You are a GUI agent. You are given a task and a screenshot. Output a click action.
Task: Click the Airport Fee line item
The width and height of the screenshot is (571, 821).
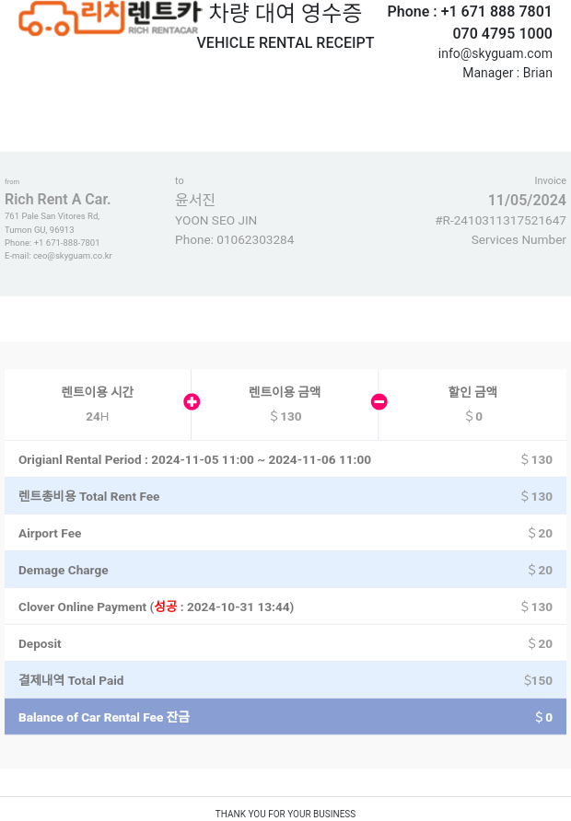point(285,533)
